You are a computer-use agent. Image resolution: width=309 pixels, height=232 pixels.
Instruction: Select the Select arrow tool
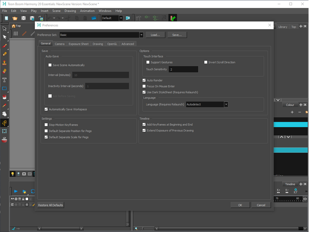pyautogui.click(x=4, y=37)
